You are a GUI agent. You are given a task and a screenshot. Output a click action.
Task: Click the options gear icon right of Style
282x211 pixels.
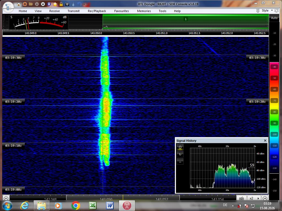[x=276, y=11]
